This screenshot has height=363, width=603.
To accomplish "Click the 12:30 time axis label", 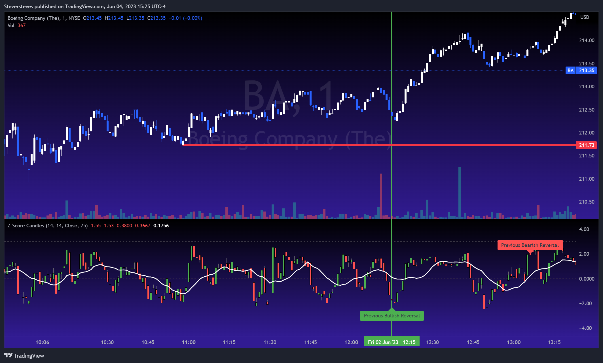I will click(x=432, y=342).
